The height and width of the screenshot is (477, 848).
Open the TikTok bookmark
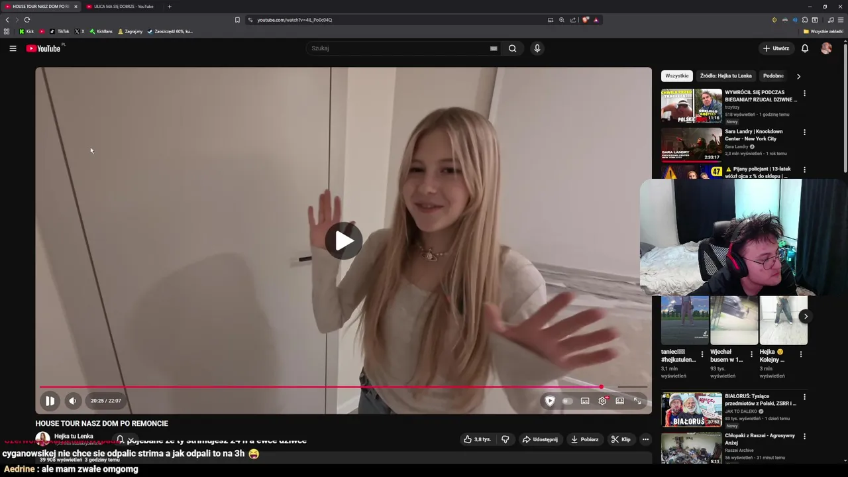[60, 31]
